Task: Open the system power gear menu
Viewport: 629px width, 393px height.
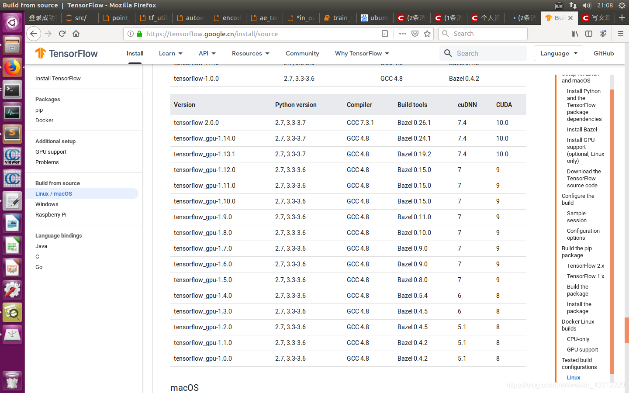Action: 622,5
